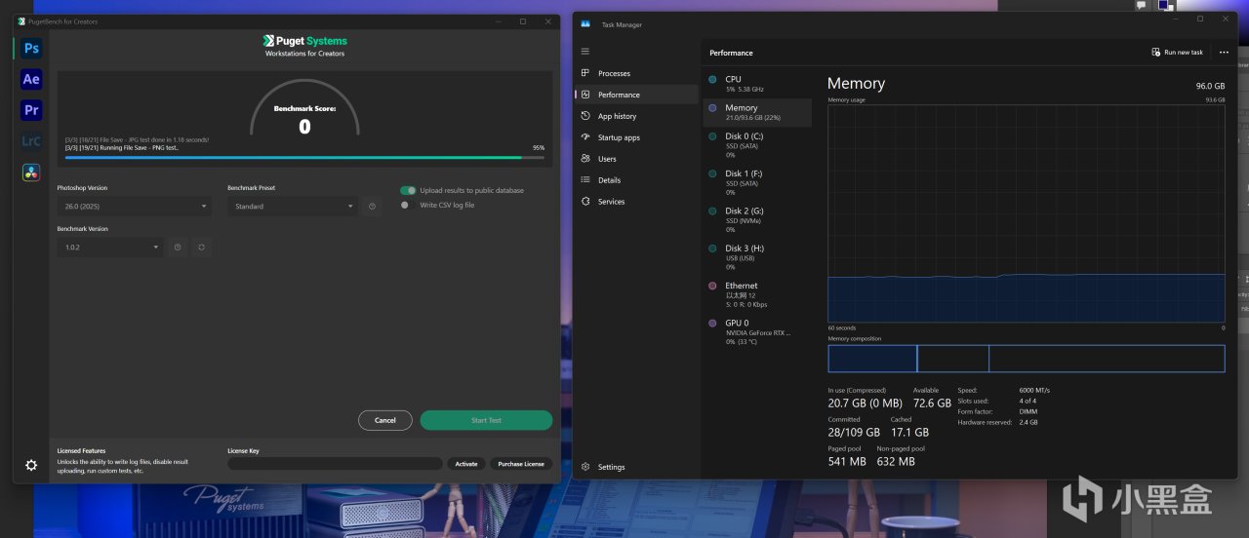This screenshot has width=1249, height=538.
Task: Open the more options ellipsis in Task Manager
Action: [x=1224, y=53]
